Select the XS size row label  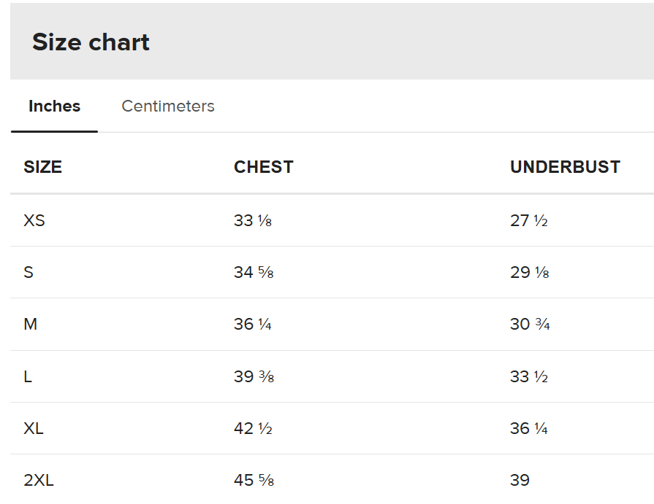pyautogui.click(x=34, y=220)
